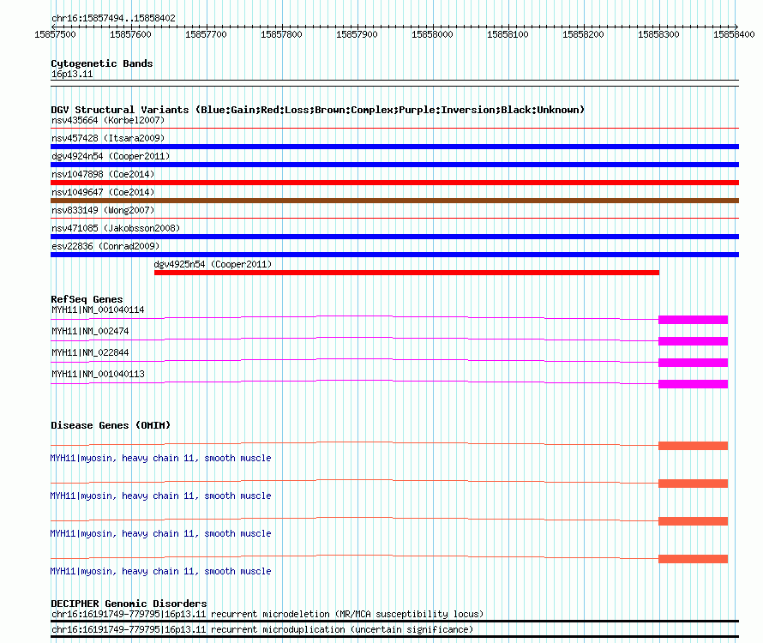The width and height of the screenshot is (763, 643).
Task: Click the 16p13.11 cytoband label
Action: click(x=72, y=74)
